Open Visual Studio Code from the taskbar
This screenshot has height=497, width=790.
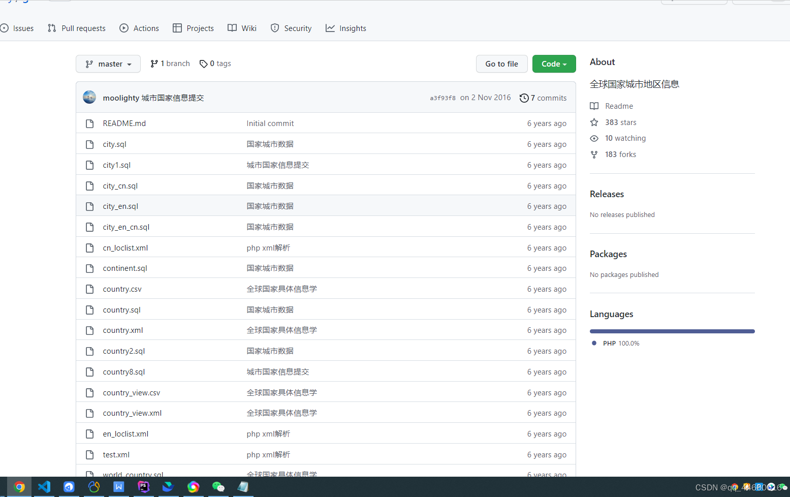[x=44, y=487]
